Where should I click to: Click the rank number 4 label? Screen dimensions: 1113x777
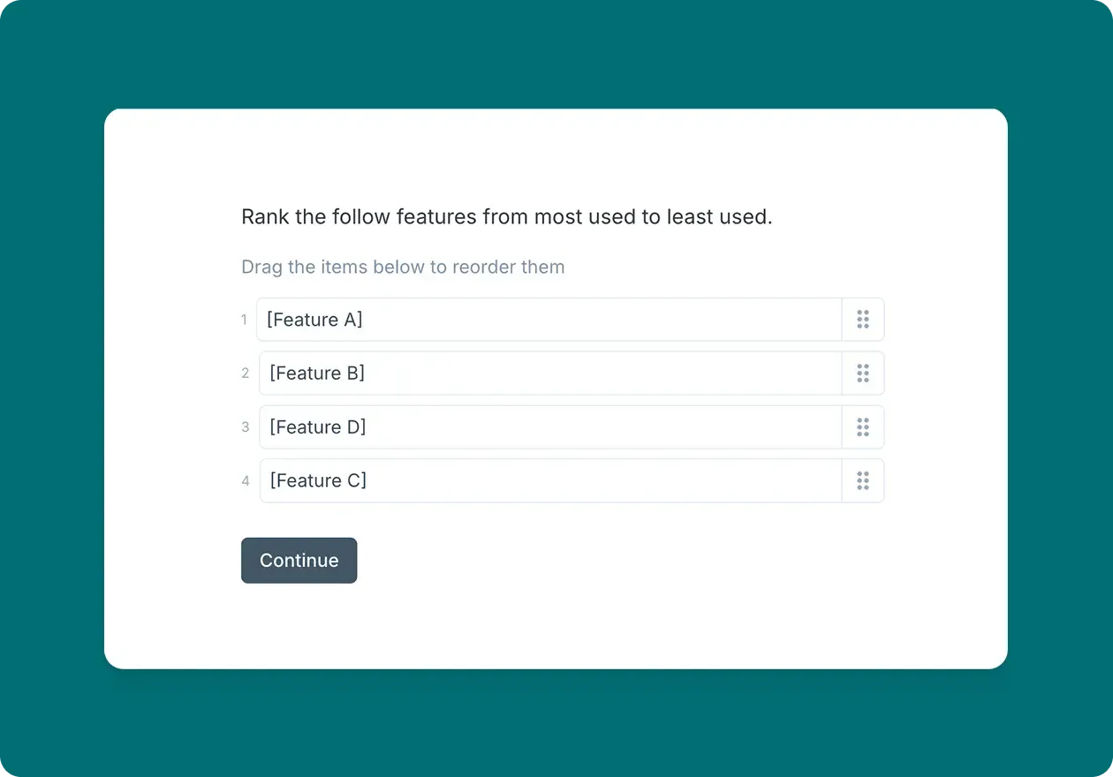point(245,480)
